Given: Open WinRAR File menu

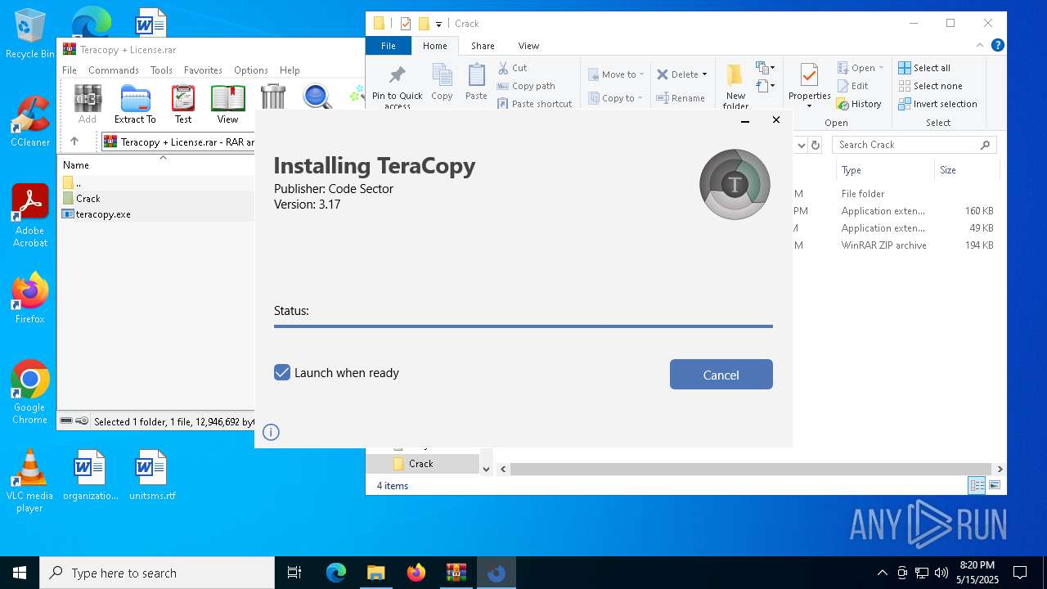Looking at the screenshot, I should [70, 70].
